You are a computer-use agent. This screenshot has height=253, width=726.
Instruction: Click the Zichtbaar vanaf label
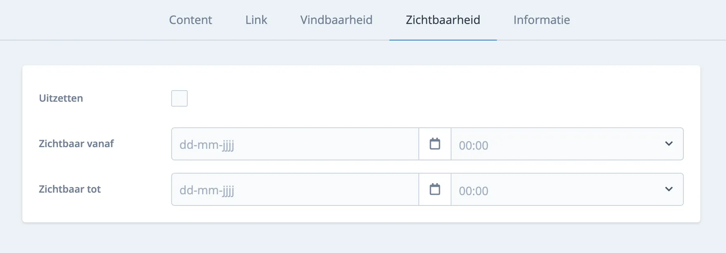coord(76,144)
